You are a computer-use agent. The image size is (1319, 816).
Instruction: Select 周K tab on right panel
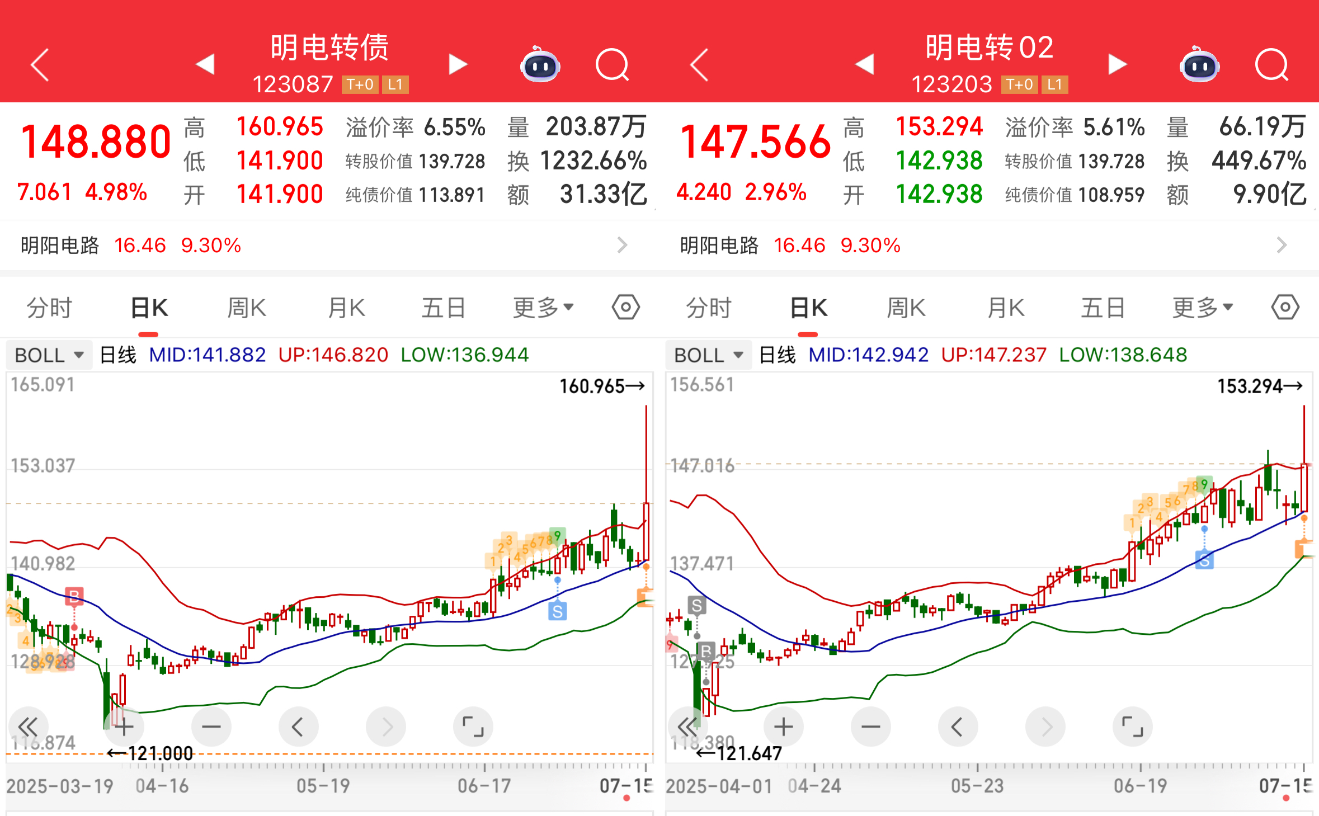click(906, 308)
